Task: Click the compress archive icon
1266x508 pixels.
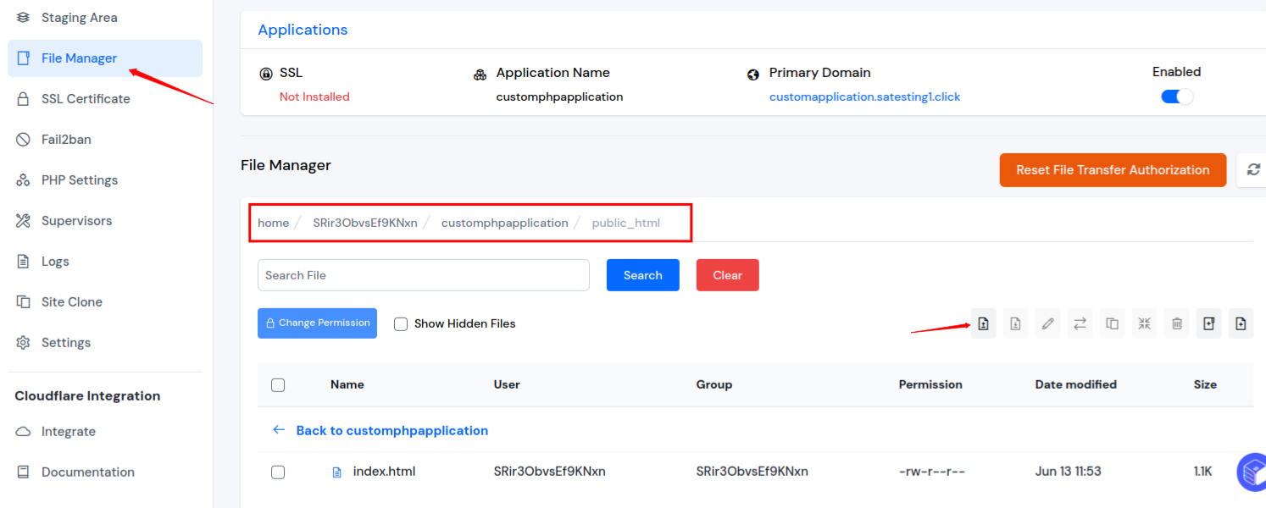Action: 1144,323
